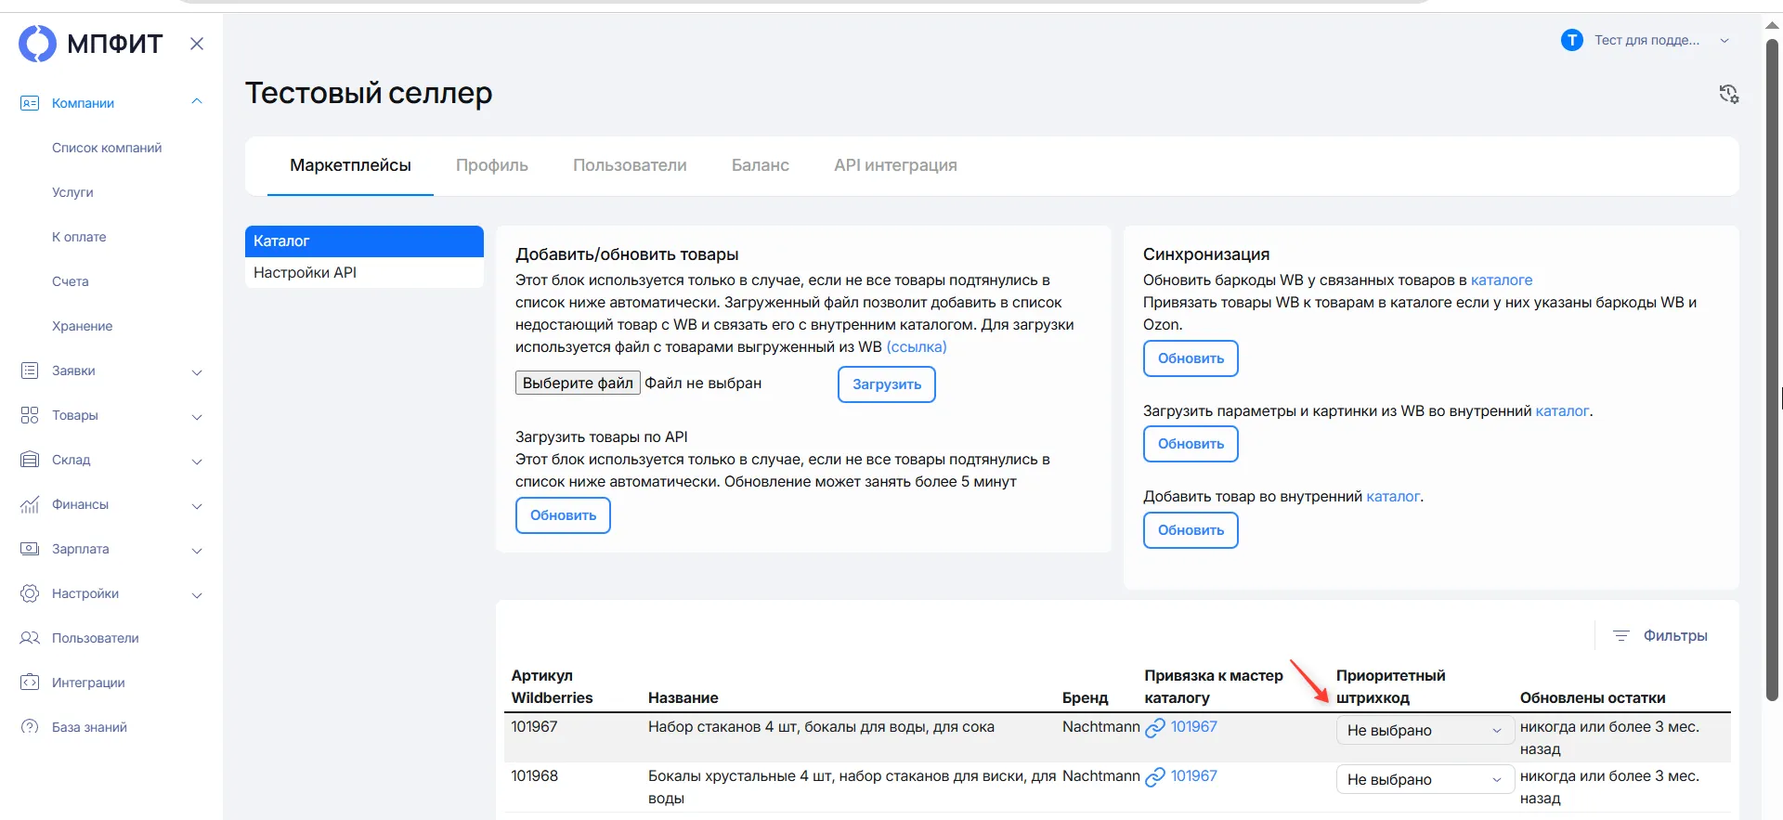Open barcode dropdown for row 101968
Screen dimensions: 1783x820
(1425, 779)
